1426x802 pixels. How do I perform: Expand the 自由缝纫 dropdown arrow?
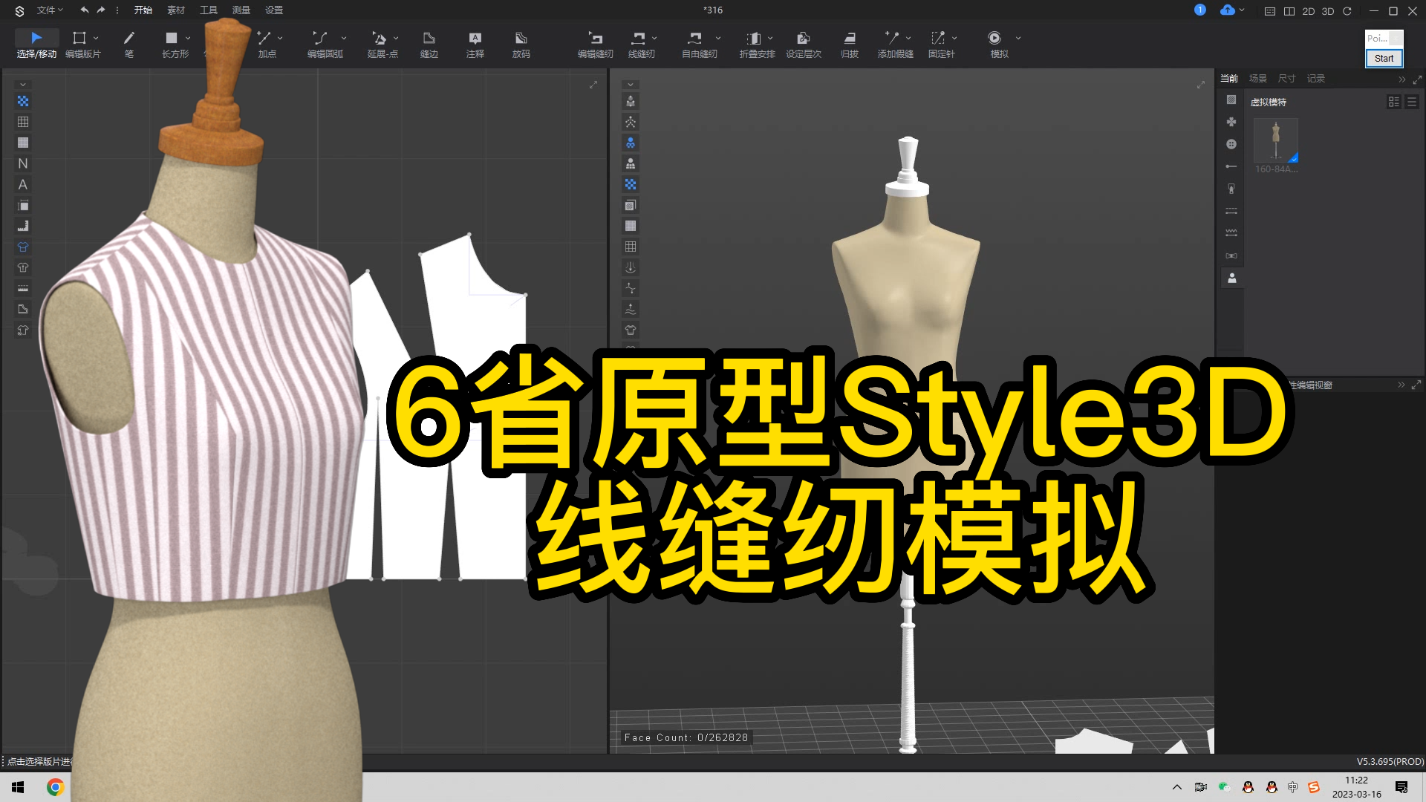pyautogui.click(x=718, y=38)
